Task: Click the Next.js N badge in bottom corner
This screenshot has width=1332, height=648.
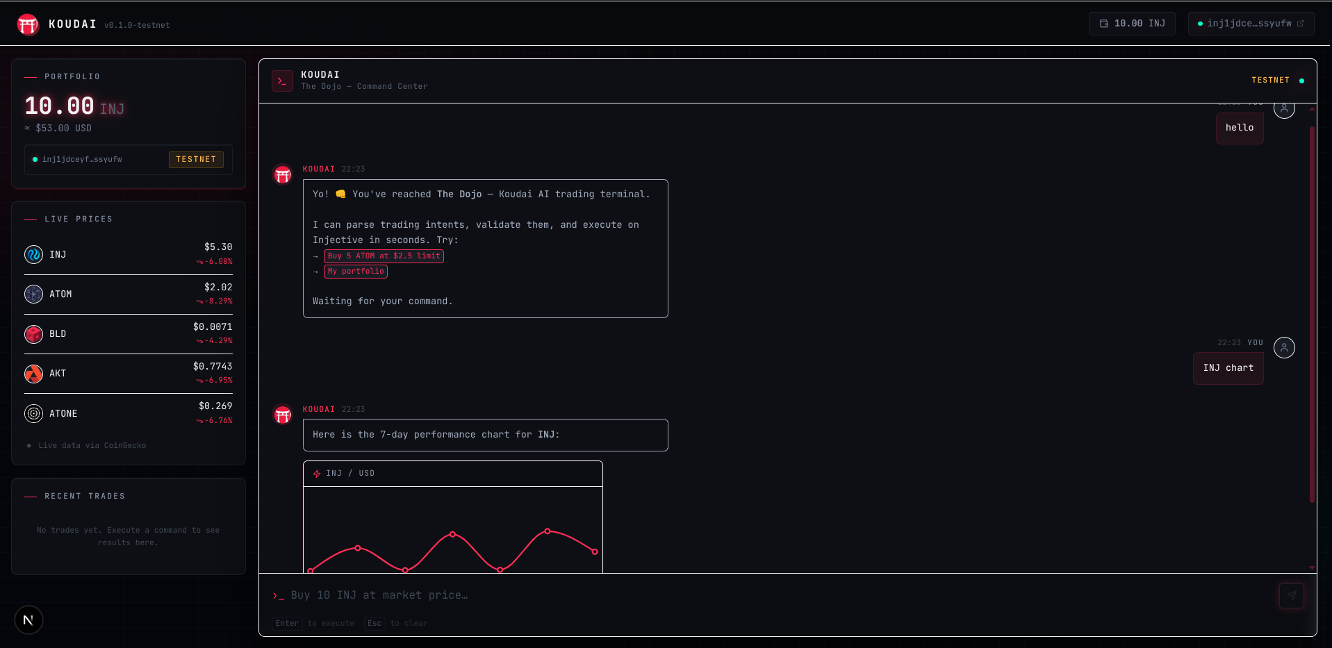Action: (28, 620)
